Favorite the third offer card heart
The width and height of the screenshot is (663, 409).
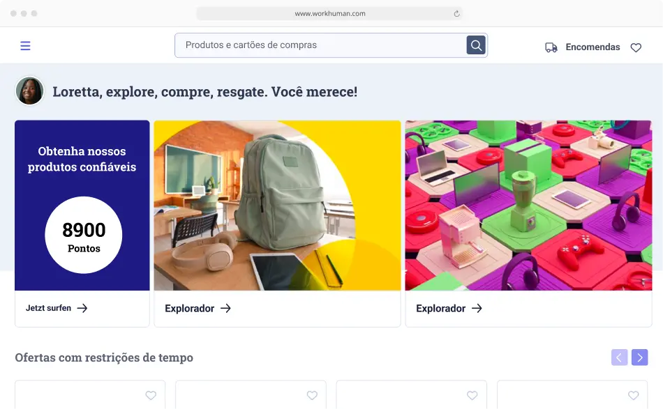point(472,396)
